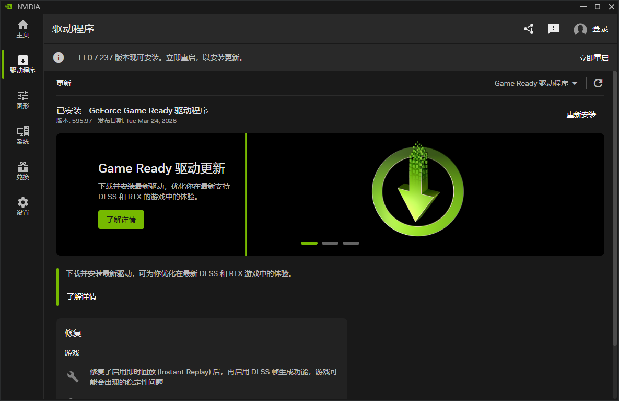Image resolution: width=619 pixels, height=401 pixels.
Task: Click the user avatar to sign in
Action: tap(579, 29)
